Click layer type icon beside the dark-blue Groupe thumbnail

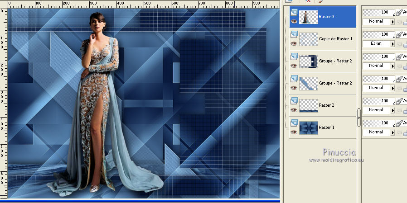[x=294, y=57]
